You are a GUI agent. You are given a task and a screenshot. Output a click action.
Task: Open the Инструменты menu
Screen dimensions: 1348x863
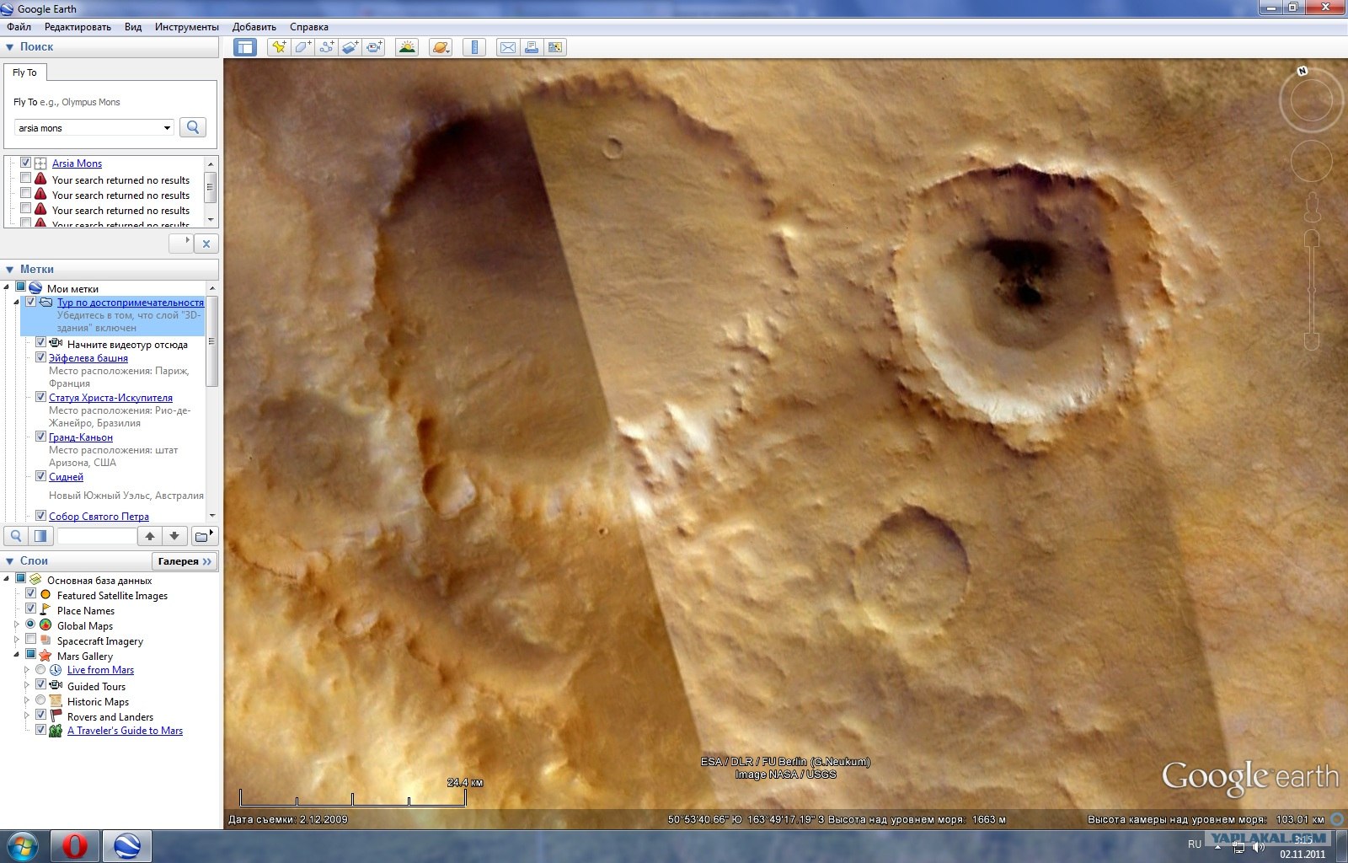186,27
